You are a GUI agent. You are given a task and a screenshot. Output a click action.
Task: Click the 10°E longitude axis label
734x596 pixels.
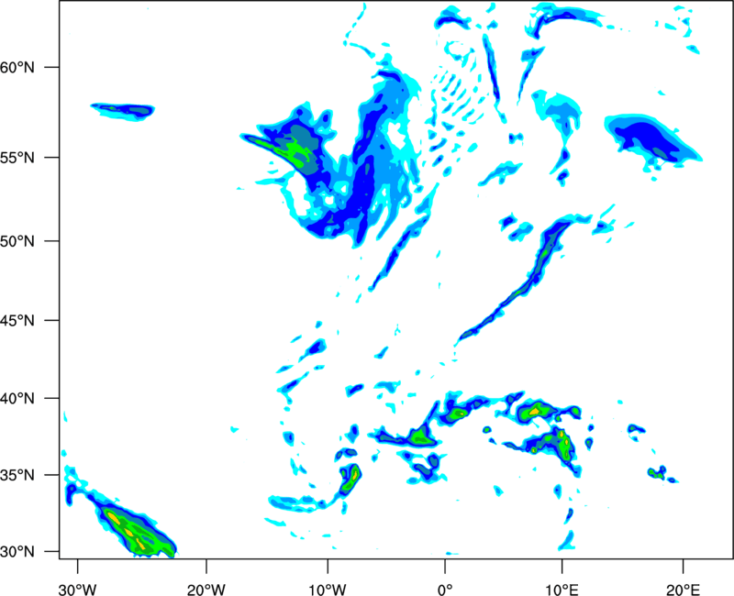click(x=562, y=590)
